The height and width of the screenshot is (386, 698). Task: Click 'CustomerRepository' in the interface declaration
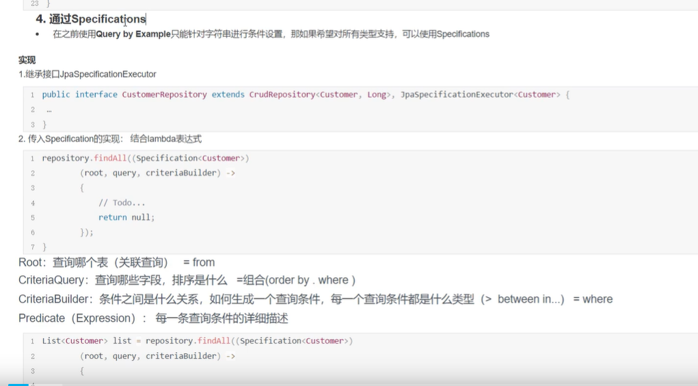[x=164, y=95]
